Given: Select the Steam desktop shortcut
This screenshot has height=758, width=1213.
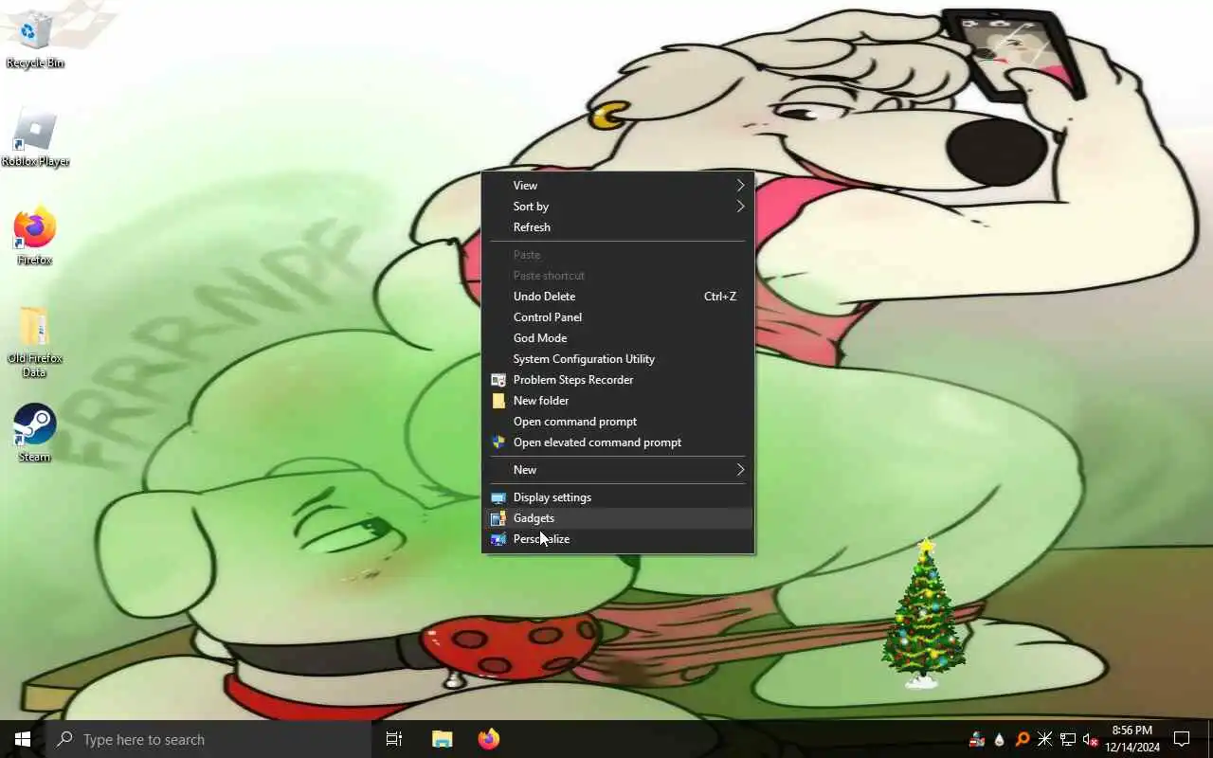Looking at the screenshot, I should (x=35, y=434).
